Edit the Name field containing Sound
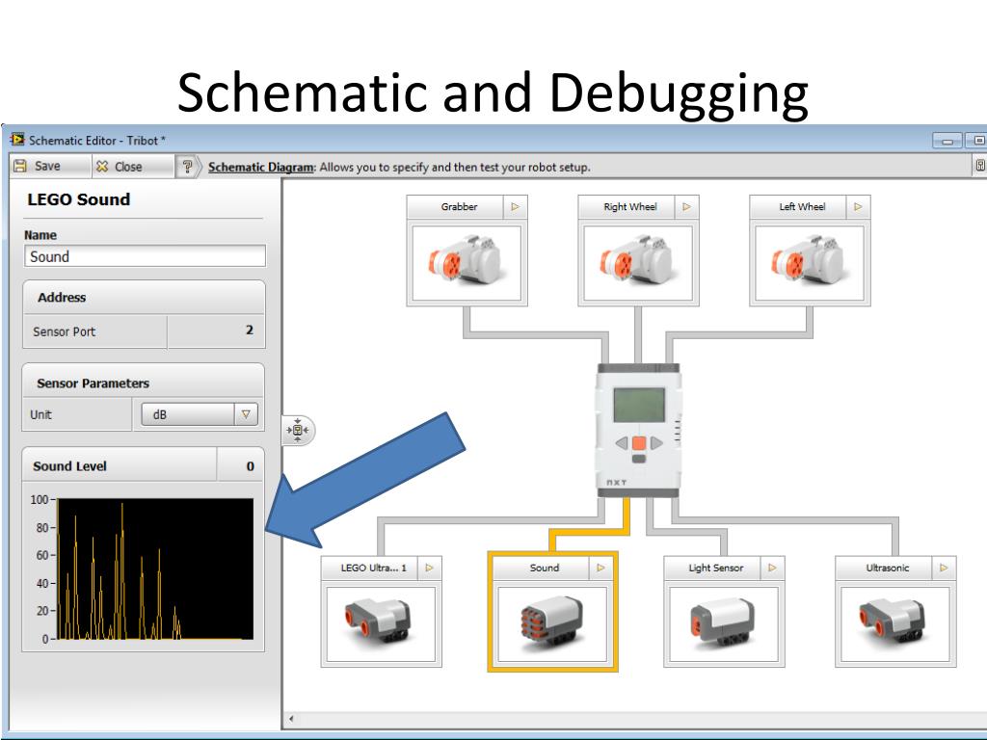This screenshot has height=740, width=987. tap(145, 256)
